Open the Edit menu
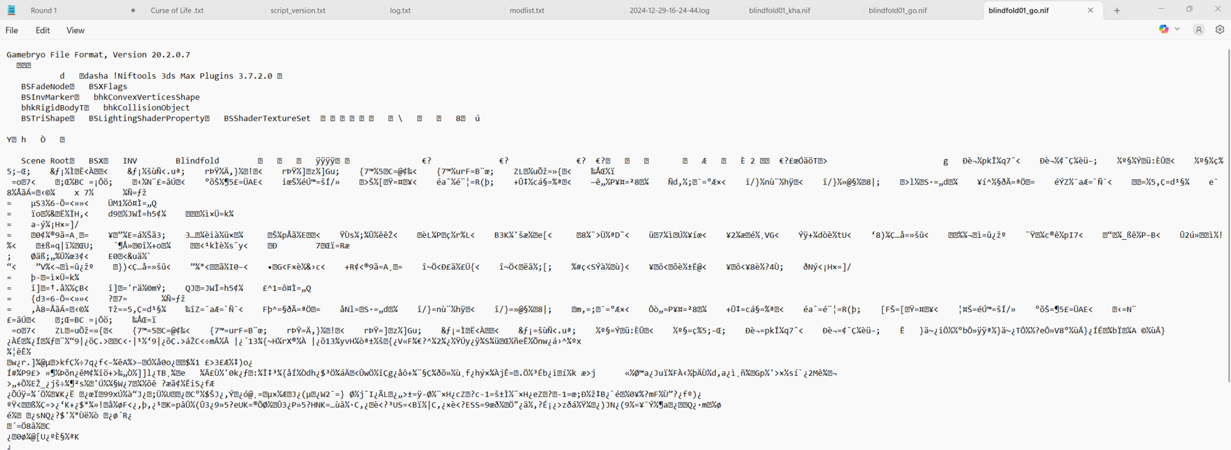 tap(43, 30)
